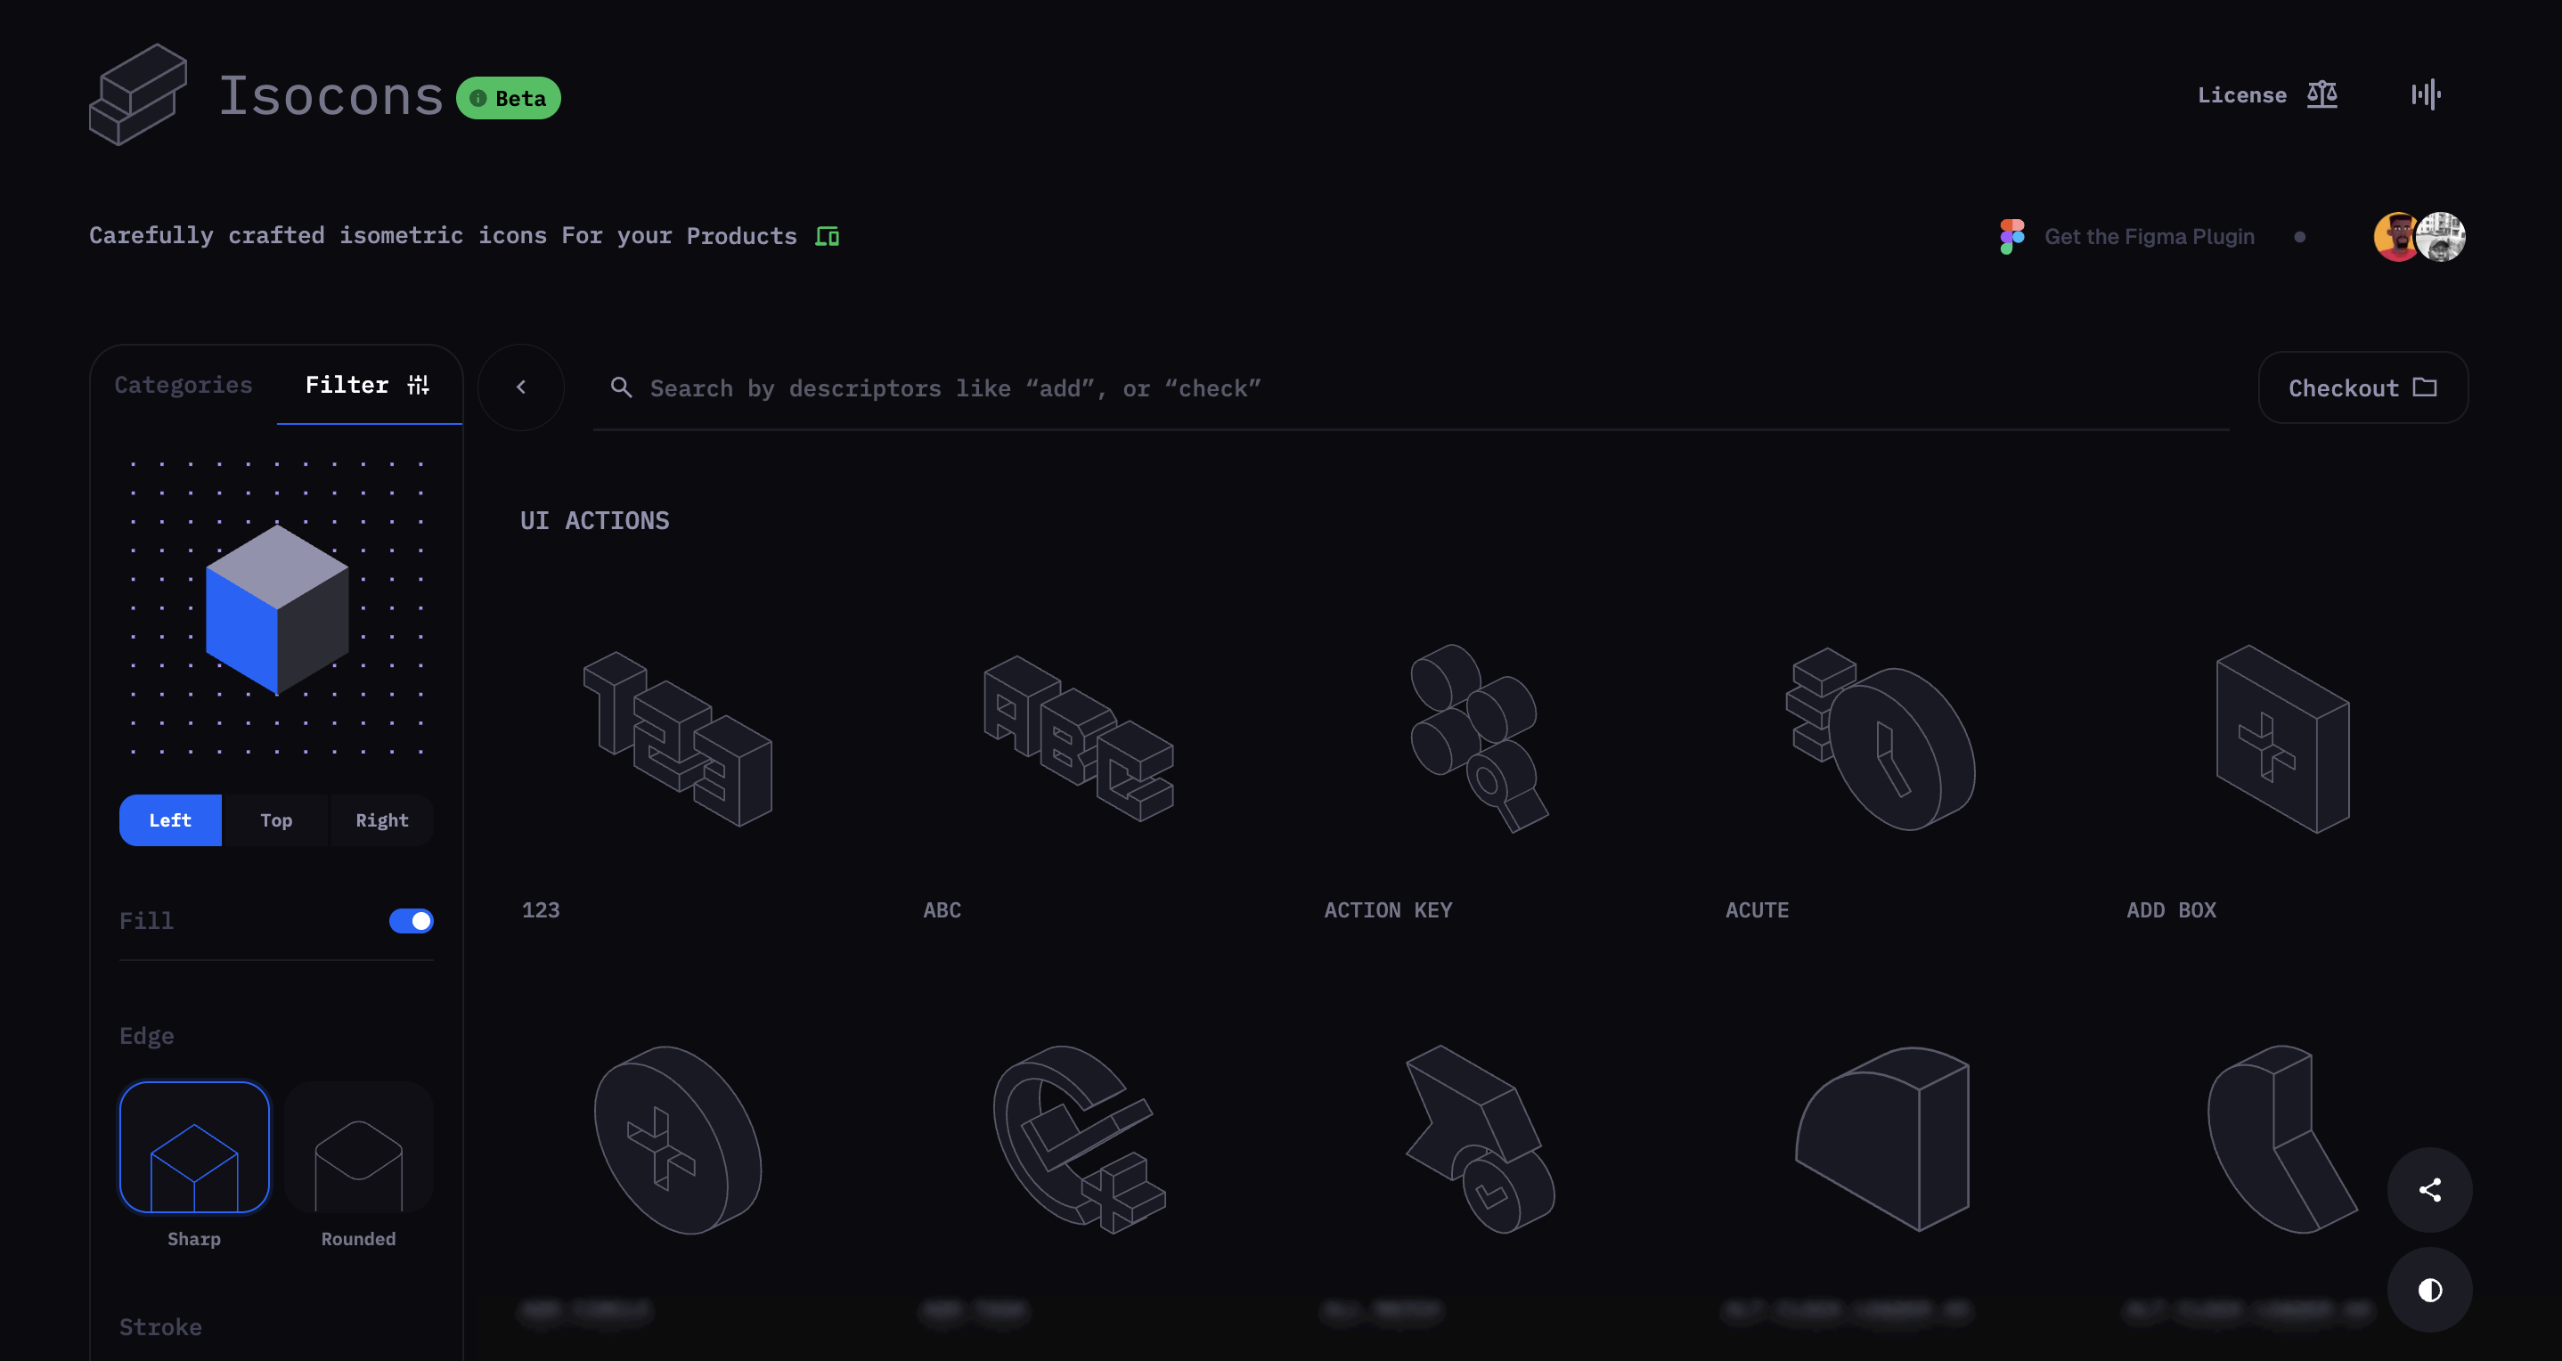Open the Filter tab
This screenshot has height=1361, width=2562.
(x=366, y=385)
